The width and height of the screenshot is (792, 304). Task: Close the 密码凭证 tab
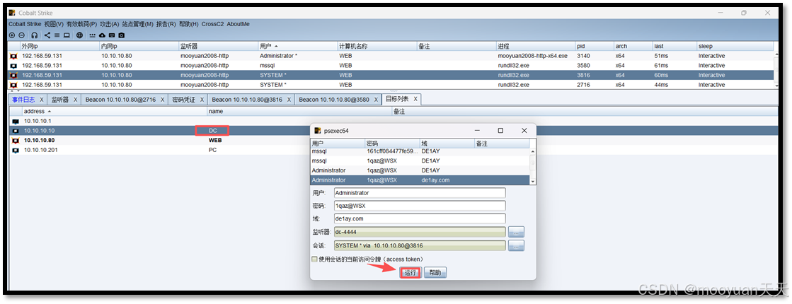(x=202, y=99)
